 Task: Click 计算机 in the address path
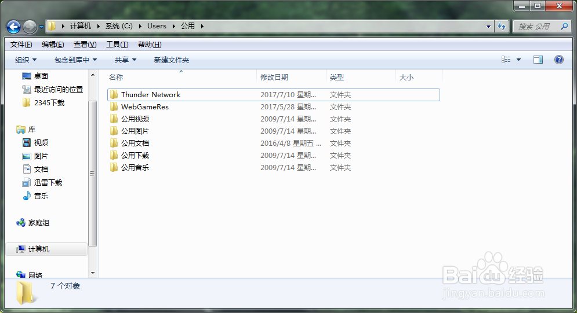(80, 26)
